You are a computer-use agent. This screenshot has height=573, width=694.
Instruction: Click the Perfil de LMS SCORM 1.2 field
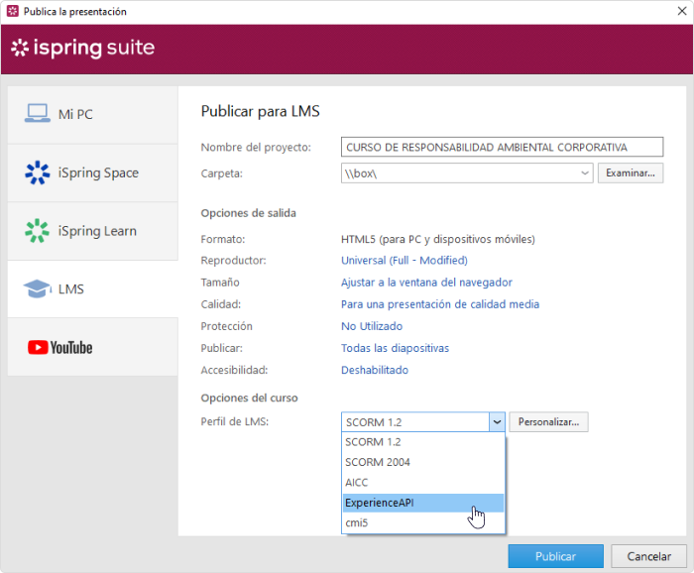point(415,422)
